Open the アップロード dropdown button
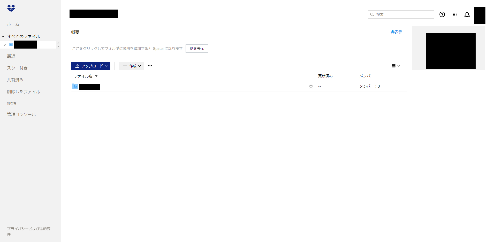495x242 pixels. pos(91,66)
